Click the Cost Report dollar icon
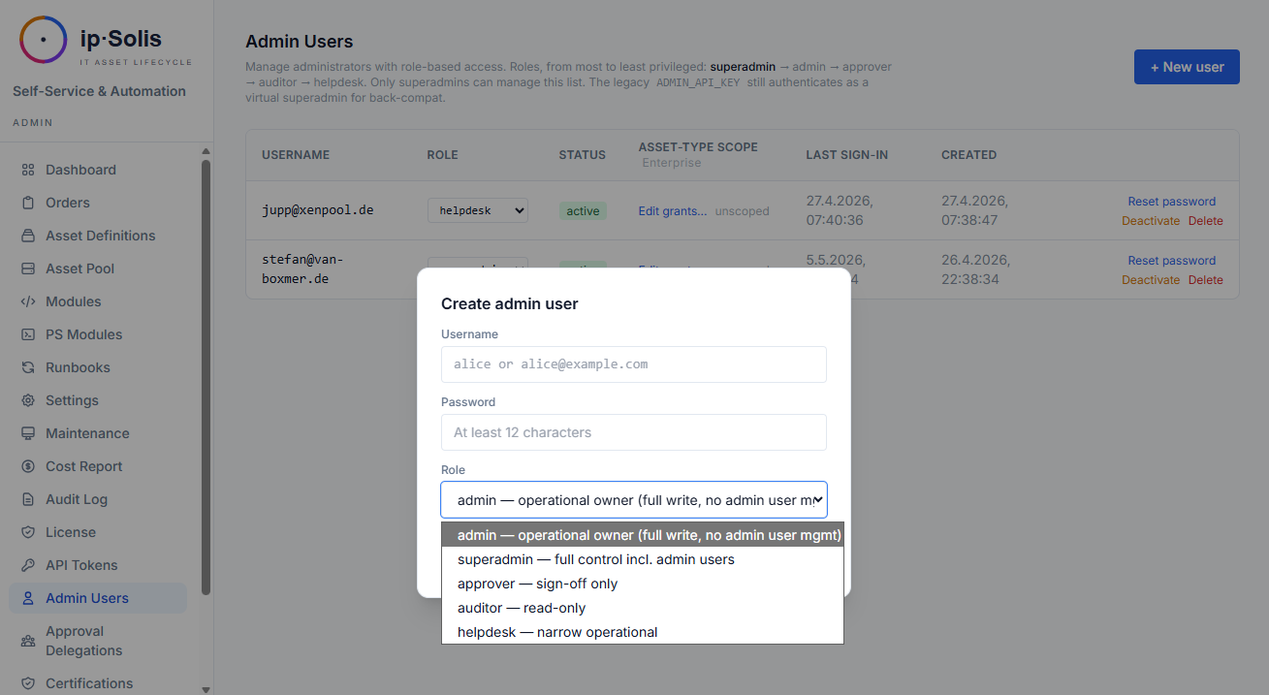The height and width of the screenshot is (695, 1269). [x=28, y=466]
